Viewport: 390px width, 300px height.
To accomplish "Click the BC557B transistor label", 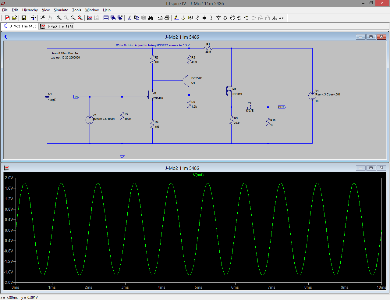I will tap(197, 78).
